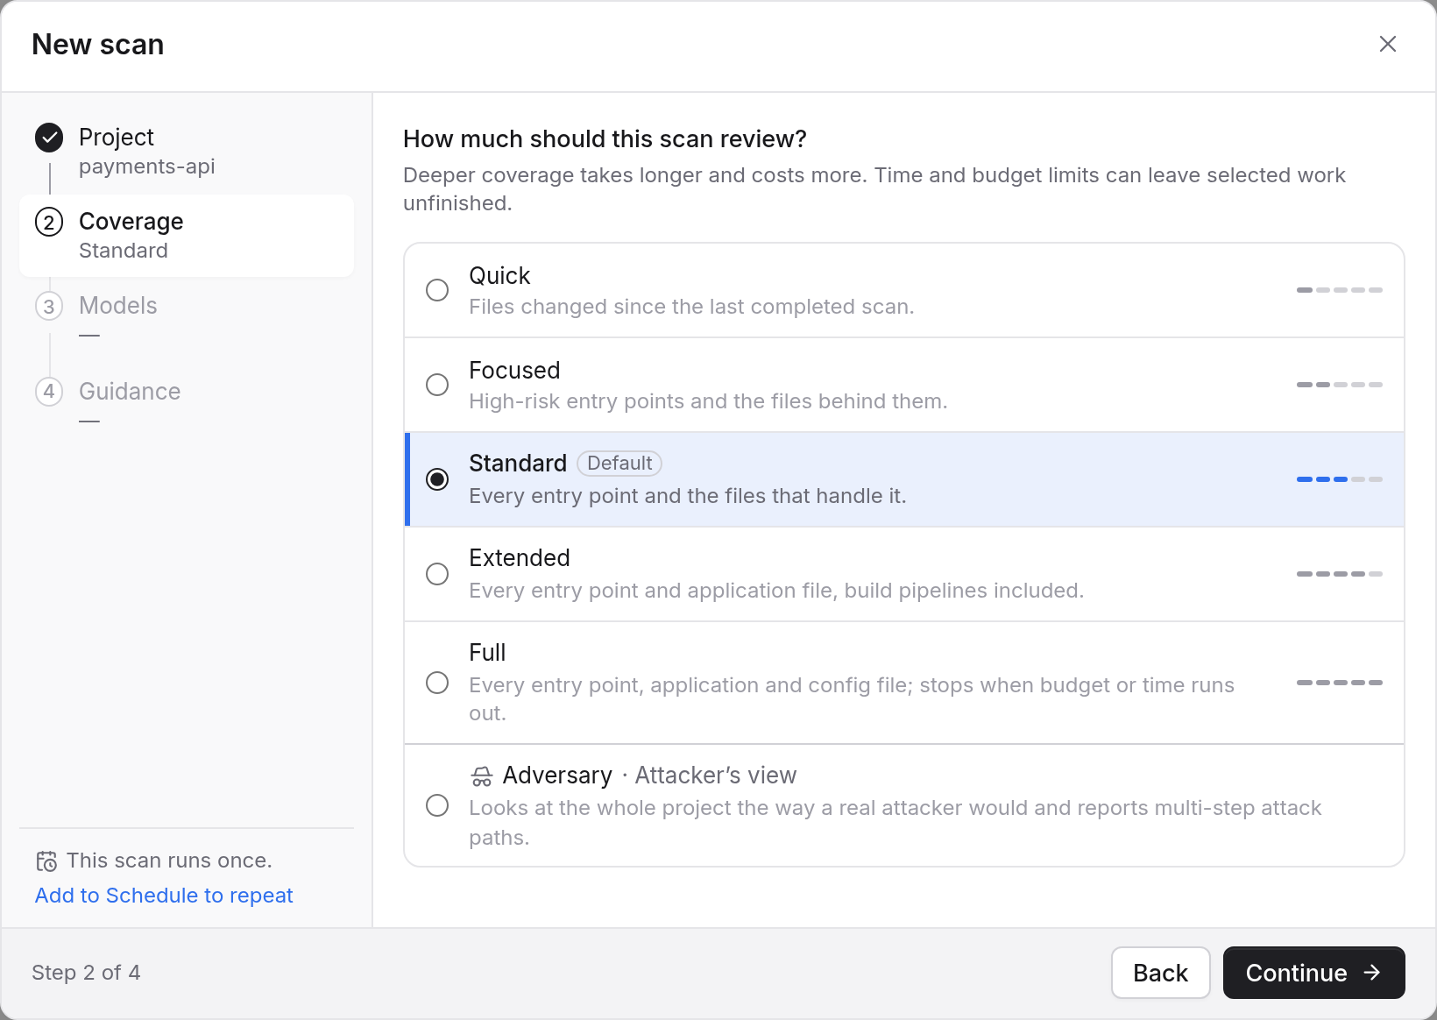Click the Continue button

pos(1313,973)
